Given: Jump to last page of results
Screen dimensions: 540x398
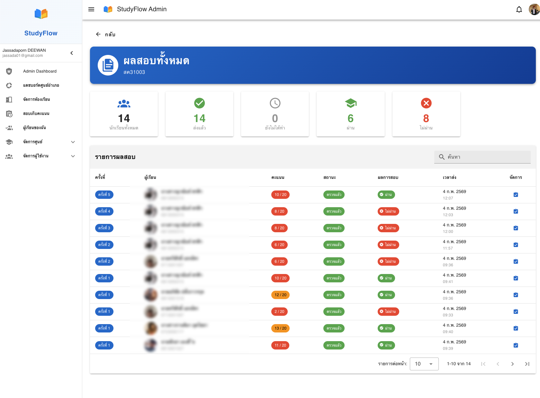Looking at the screenshot, I should point(527,364).
